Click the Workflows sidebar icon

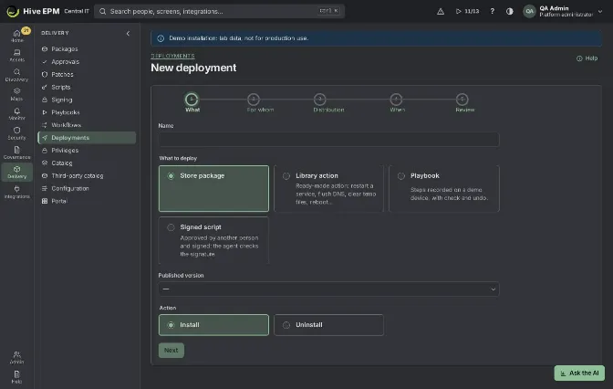point(45,125)
